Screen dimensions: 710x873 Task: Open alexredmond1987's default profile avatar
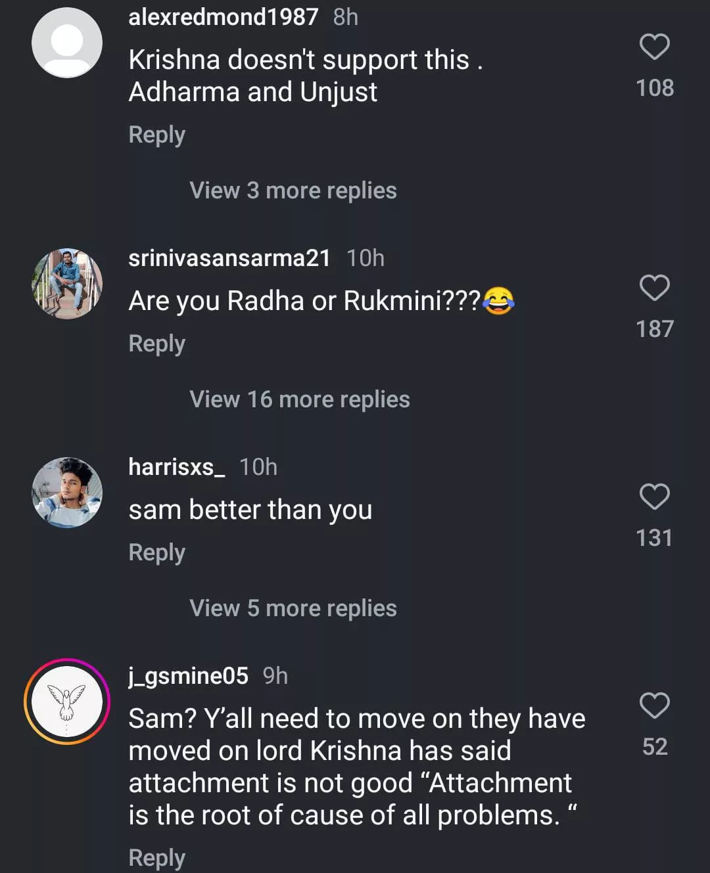67,43
